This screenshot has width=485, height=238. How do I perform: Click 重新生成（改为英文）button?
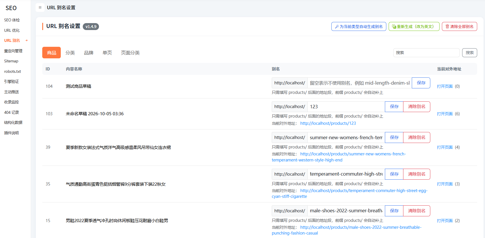(414, 27)
